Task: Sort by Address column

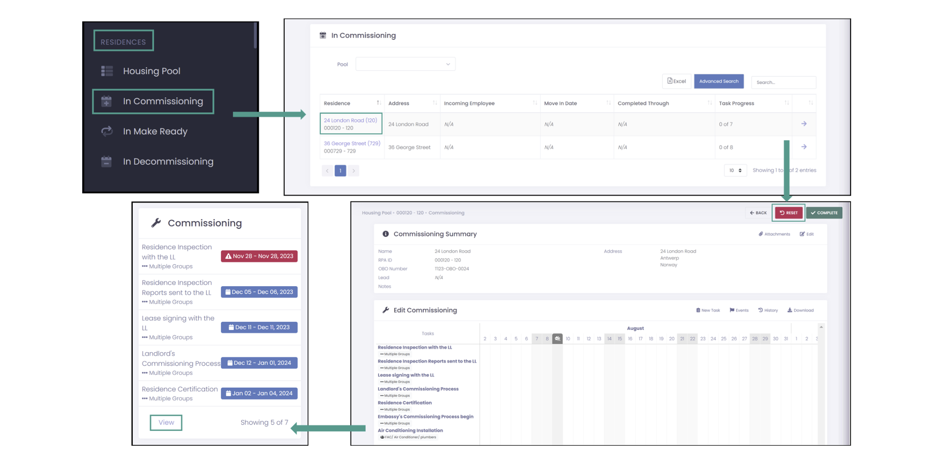Action: (x=412, y=103)
